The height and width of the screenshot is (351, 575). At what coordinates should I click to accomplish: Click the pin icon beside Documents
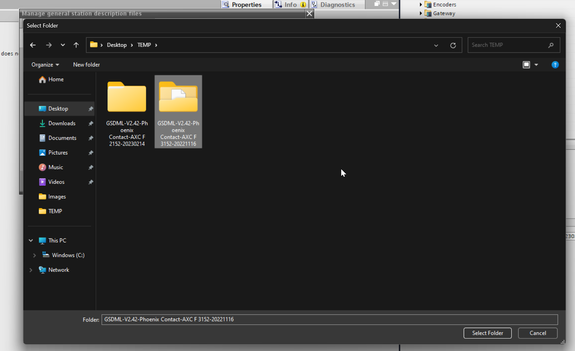[91, 138]
